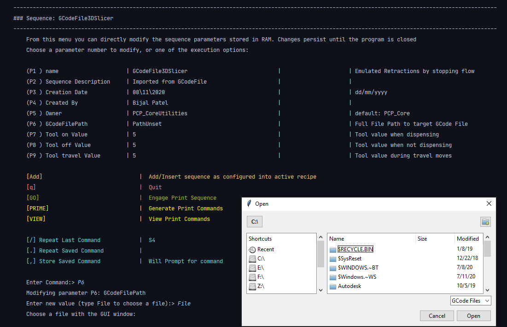Click the (P6) GCodeFilePath parameter row

click(247, 124)
